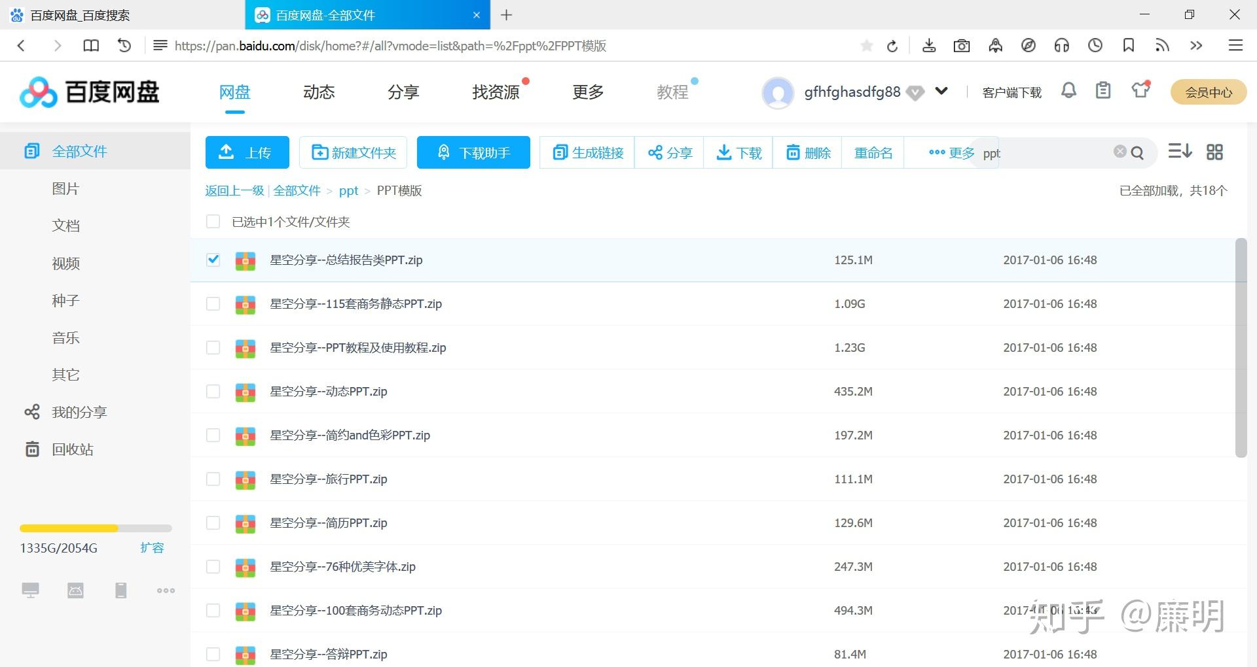The height and width of the screenshot is (667, 1257).
Task: Click the 下载助手 button
Action: (473, 152)
